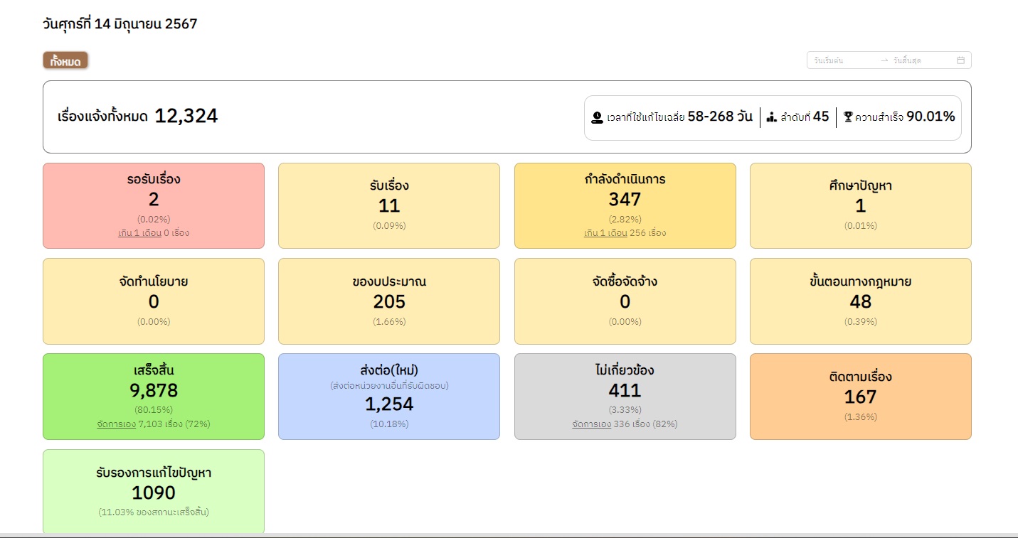Select the orange ติดตามเรื่อง card
This screenshot has width=1018, height=538.
860,397
